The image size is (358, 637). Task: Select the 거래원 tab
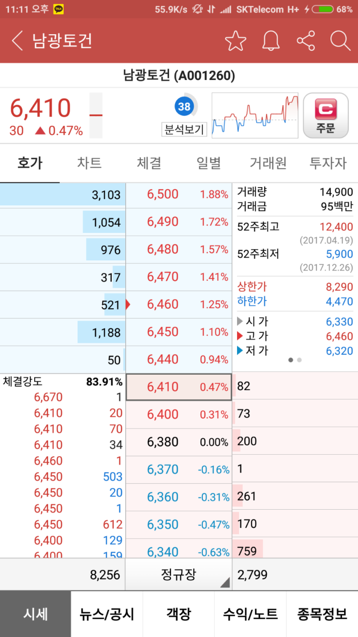coord(268,163)
